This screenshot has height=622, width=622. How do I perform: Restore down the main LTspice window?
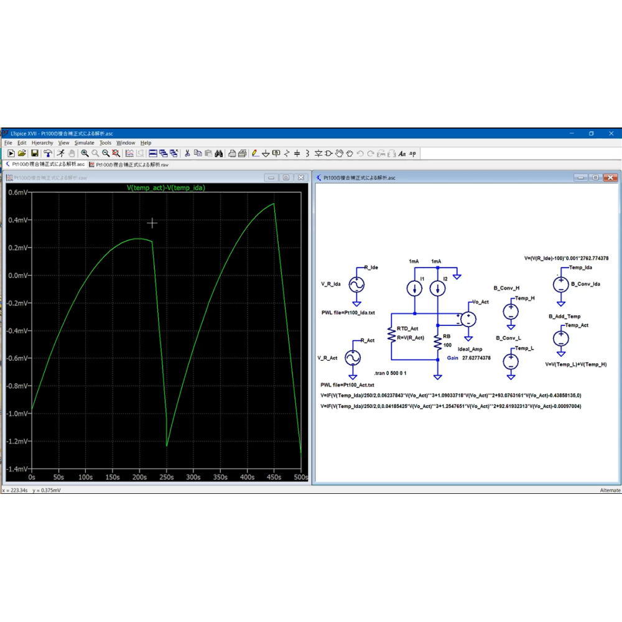click(592, 133)
